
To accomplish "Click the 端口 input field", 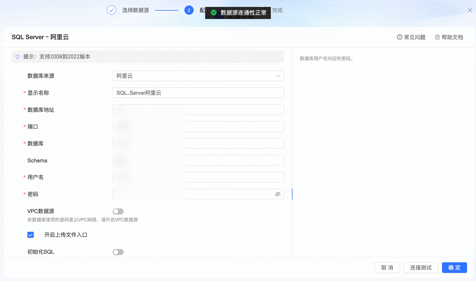I will [x=198, y=127].
